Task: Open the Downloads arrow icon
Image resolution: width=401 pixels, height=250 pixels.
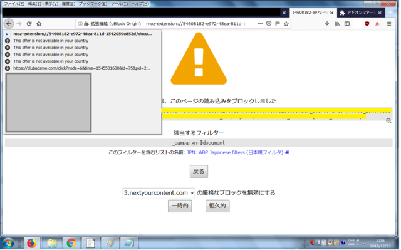Action: (x=327, y=24)
